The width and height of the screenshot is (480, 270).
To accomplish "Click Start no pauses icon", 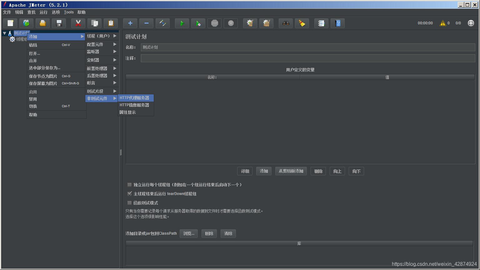I will 198,23.
